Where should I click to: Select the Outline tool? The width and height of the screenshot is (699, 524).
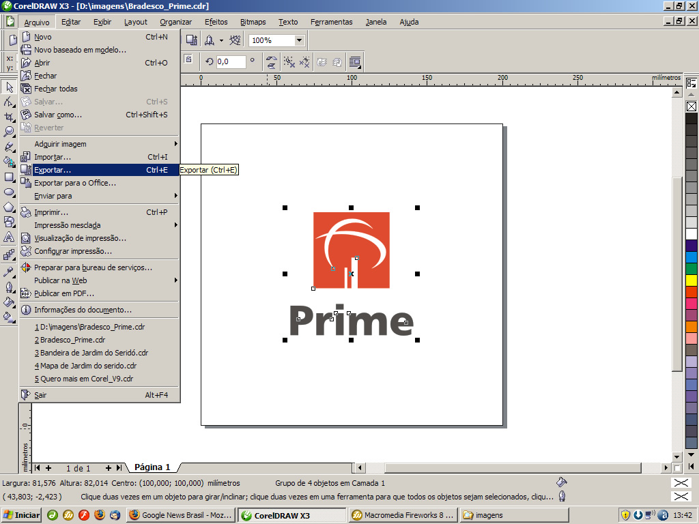9,287
